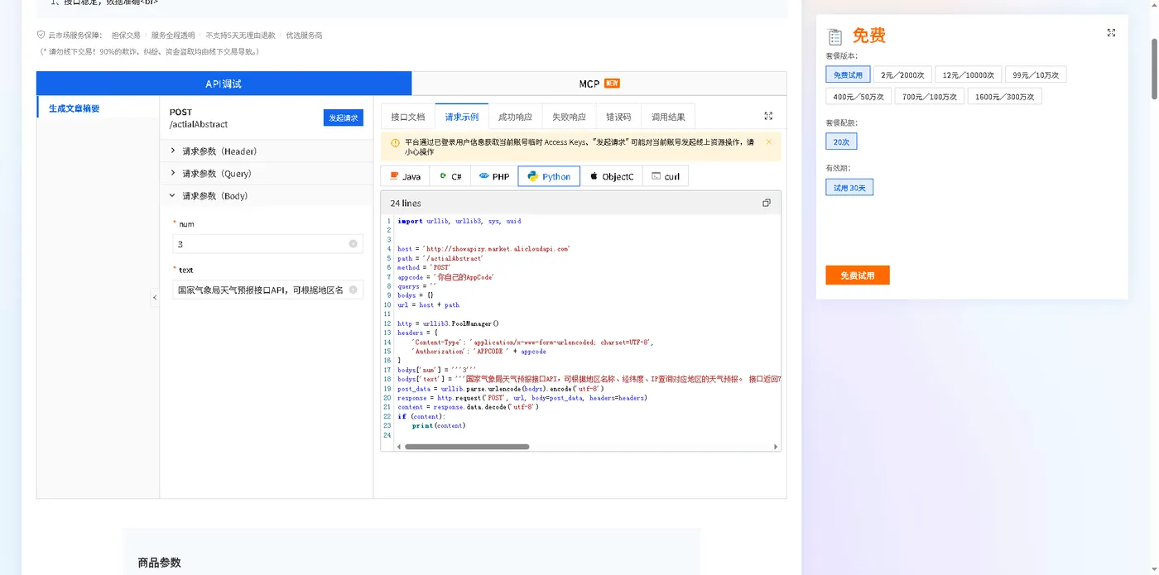
Task: Open the 成功响应 tab
Action: click(515, 117)
